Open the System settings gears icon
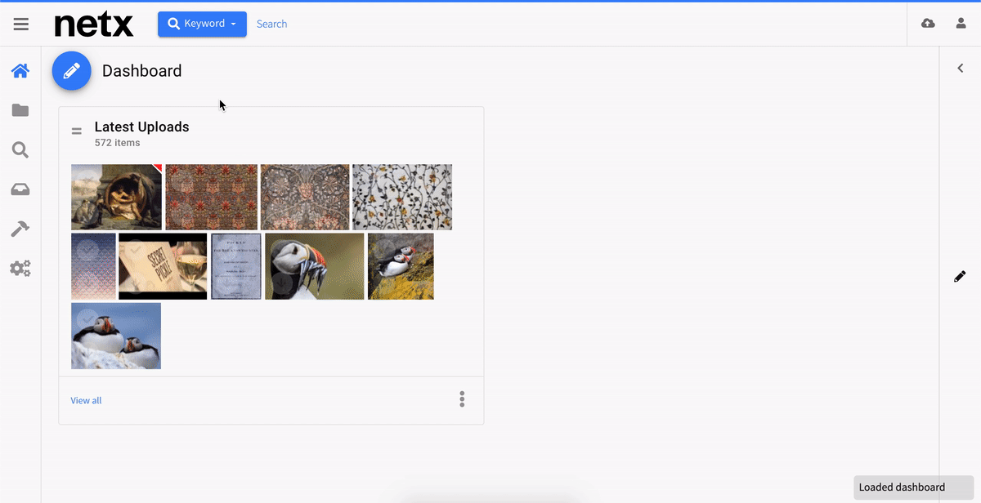Image resolution: width=981 pixels, height=503 pixels. click(20, 268)
